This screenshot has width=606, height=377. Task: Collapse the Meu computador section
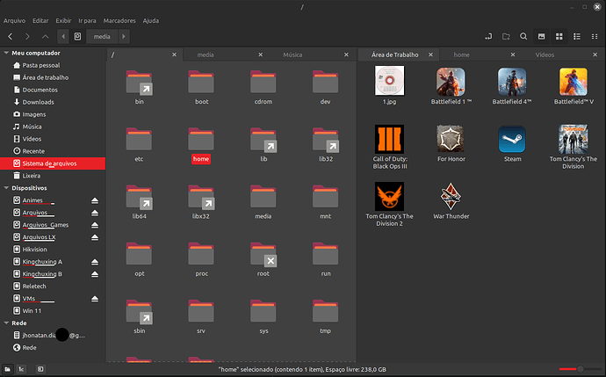coord(7,53)
